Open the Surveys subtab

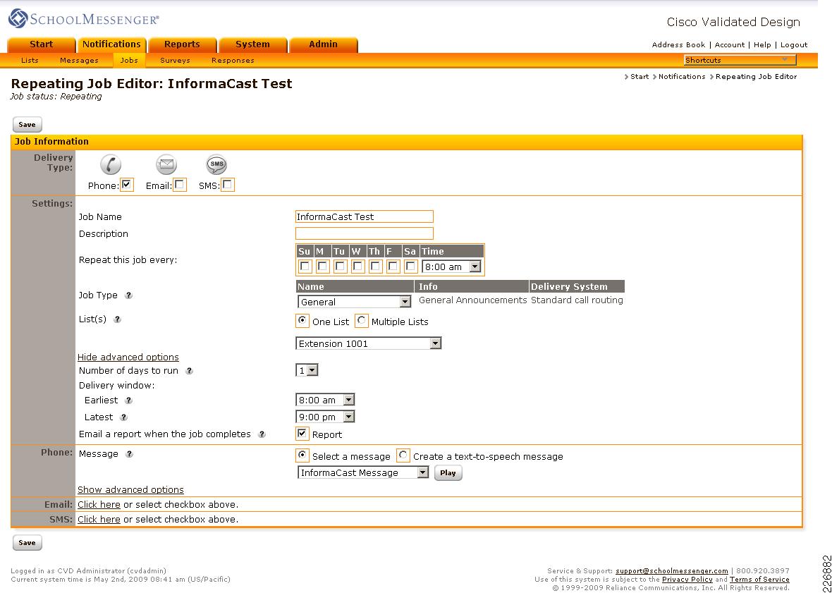click(175, 61)
